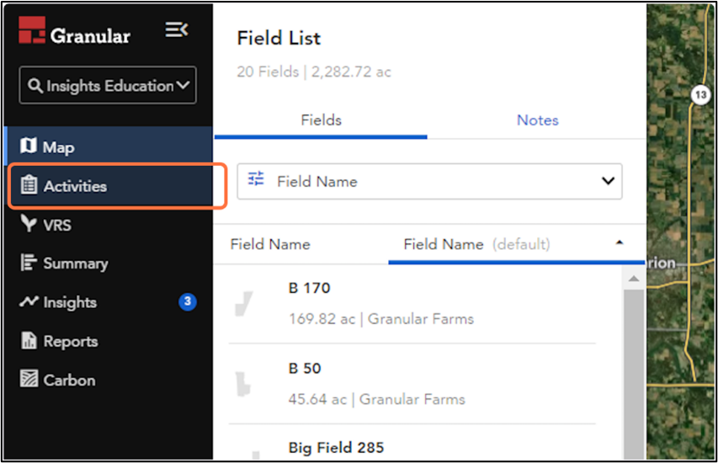Click 20 Fields | 2,282.72 ac summary

click(x=314, y=72)
